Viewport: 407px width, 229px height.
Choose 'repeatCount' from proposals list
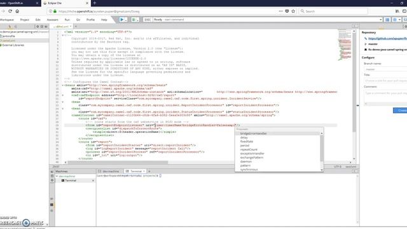point(277,149)
